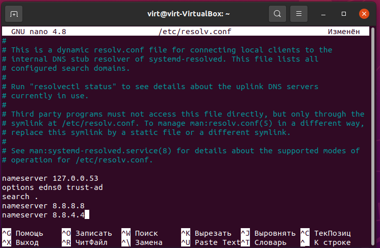
Task: Click the ^R ЧитФайл shortcut
Action: (85, 242)
